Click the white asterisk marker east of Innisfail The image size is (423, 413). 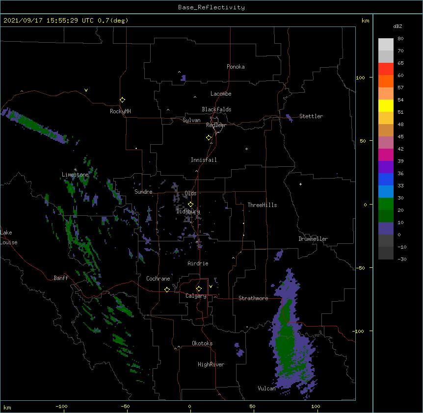point(246,149)
